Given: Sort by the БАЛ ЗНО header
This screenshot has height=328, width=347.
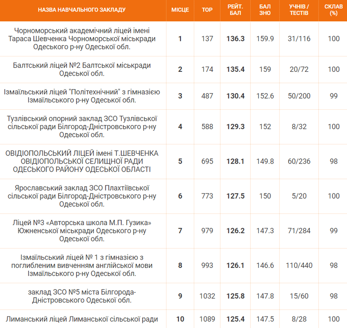Looking at the screenshot, I should (x=265, y=9).
